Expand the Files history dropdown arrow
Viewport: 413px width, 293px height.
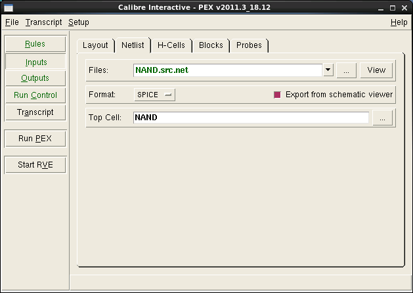click(328, 70)
